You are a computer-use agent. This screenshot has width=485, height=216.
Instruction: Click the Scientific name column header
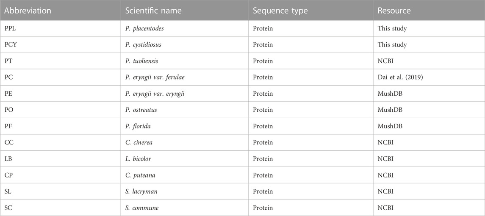pyautogui.click(x=153, y=11)
